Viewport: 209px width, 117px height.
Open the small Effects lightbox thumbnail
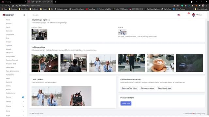point(122,32)
